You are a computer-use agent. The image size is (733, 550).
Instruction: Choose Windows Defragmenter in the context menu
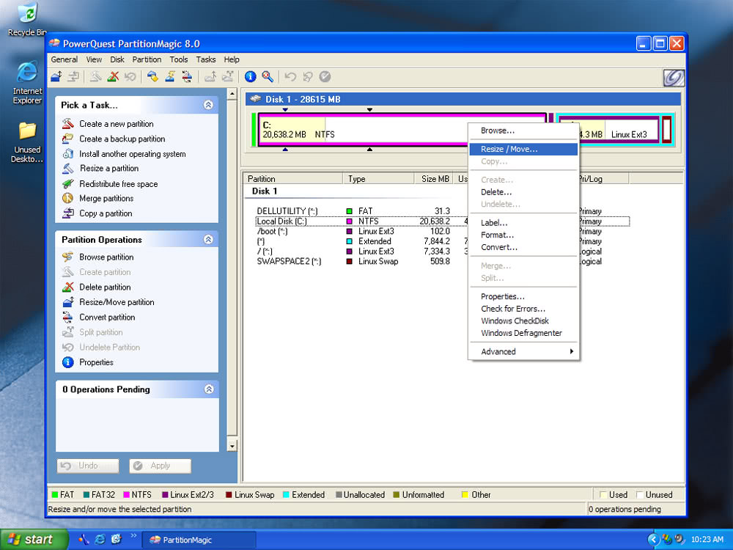click(523, 333)
